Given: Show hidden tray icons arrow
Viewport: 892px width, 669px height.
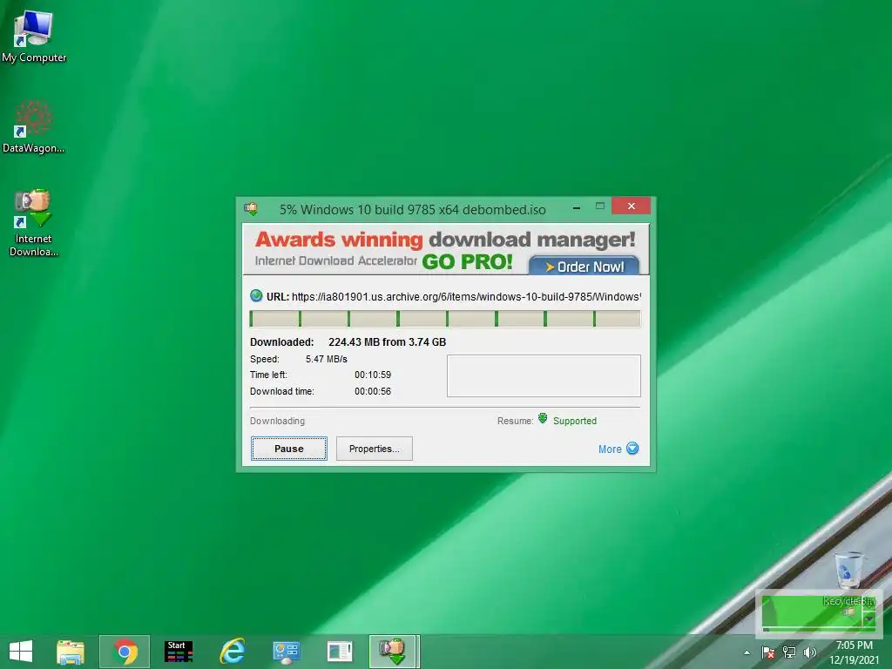Looking at the screenshot, I should click(x=747, y=652).
